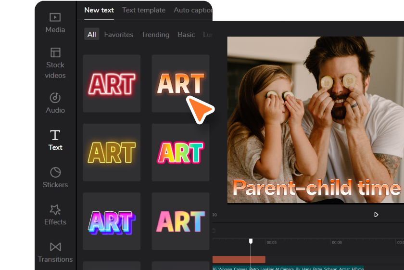Image resolution: width=404 pixels, height=270 pixels.
Task: Select the Text panel in the sidebar
Action: (55, 140)
